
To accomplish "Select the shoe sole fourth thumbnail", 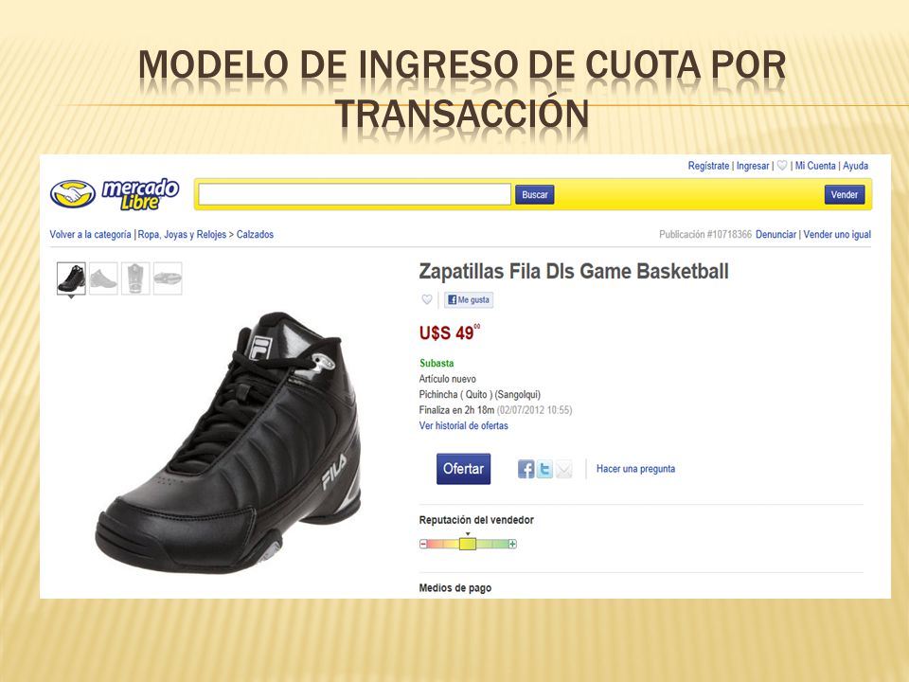I will tap(168, 278).
